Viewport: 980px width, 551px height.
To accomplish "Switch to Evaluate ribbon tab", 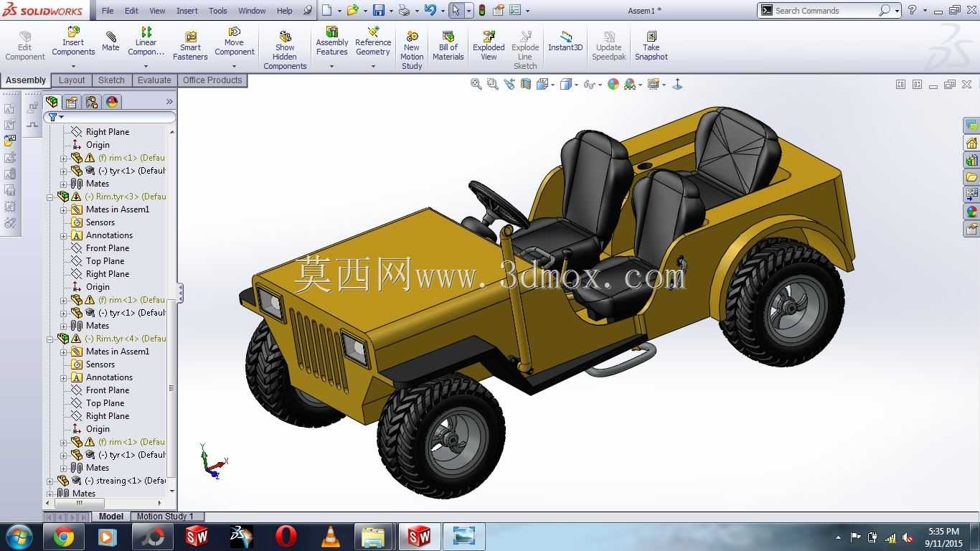I will [154, 80].
